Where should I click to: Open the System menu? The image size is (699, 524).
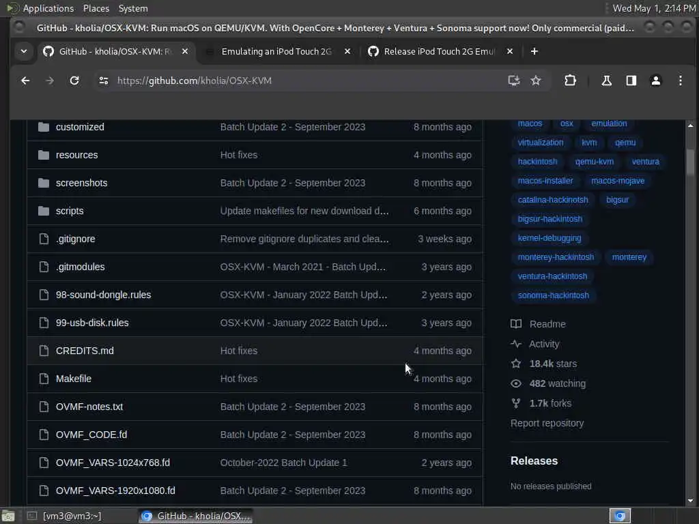[133, 8]
